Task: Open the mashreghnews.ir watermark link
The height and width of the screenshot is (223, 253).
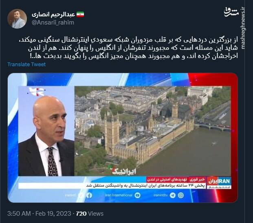Action: click(x=243, y=28)
